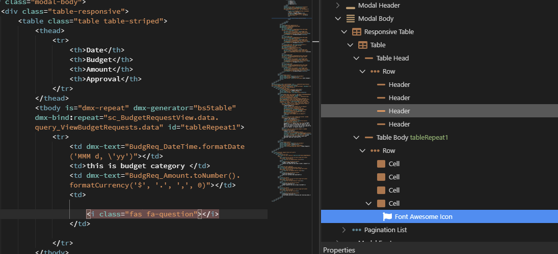Screen dimensions: 558x254
Task: Collapse the Cell containing the Font Awesome Icon
Action: point(368,203)
